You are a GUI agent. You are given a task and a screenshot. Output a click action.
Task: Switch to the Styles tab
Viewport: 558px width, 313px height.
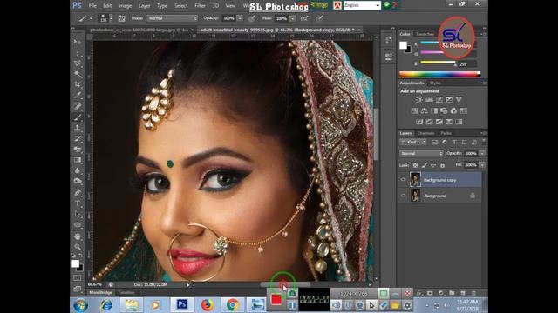pos(435,83)
